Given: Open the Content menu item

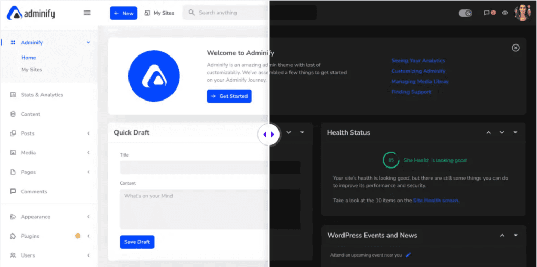Looking at the screenshot, I should [x=30, y=114].
